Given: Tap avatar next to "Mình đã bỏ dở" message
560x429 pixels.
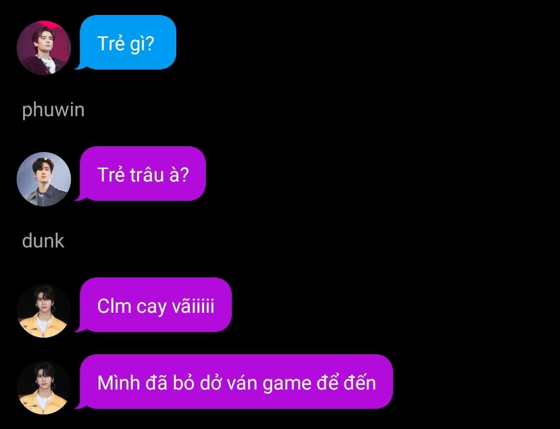Looking at the screenshot, I should coord(44,388).
